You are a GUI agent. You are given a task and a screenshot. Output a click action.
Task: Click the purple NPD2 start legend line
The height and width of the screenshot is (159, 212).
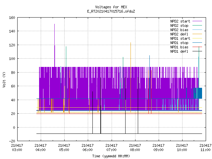(197, 21)
